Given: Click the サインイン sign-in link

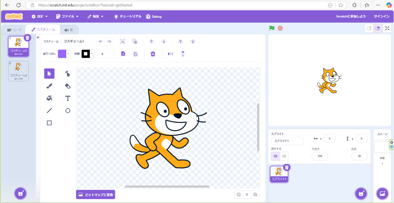Looking at the screenshot, I should 381,17.
